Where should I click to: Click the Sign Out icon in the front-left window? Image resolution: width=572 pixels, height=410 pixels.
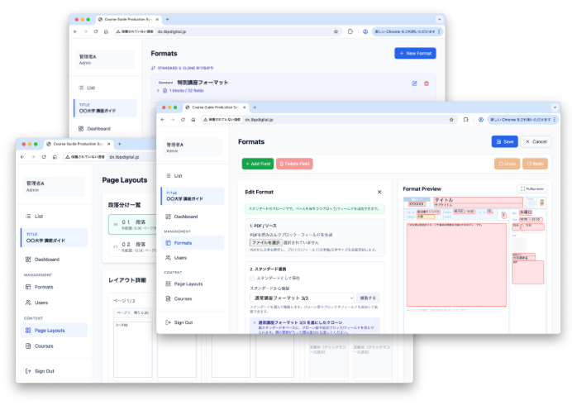27,371
